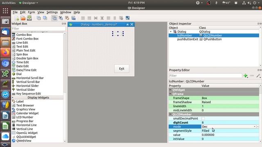Click Lay Out in a Form Layout icon
This screenshot has height=147, width=262.
(115, 18)
